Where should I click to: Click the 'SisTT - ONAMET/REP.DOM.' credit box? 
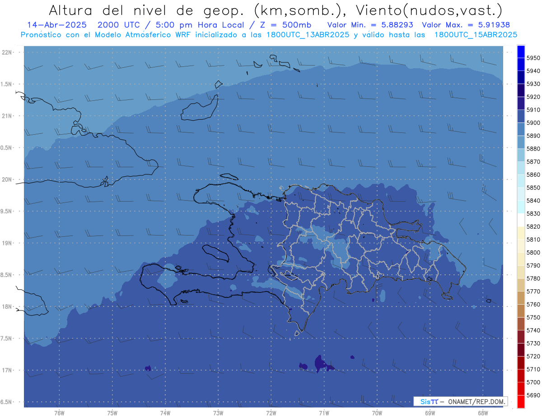pyautogui.click(x=460, y=401)
